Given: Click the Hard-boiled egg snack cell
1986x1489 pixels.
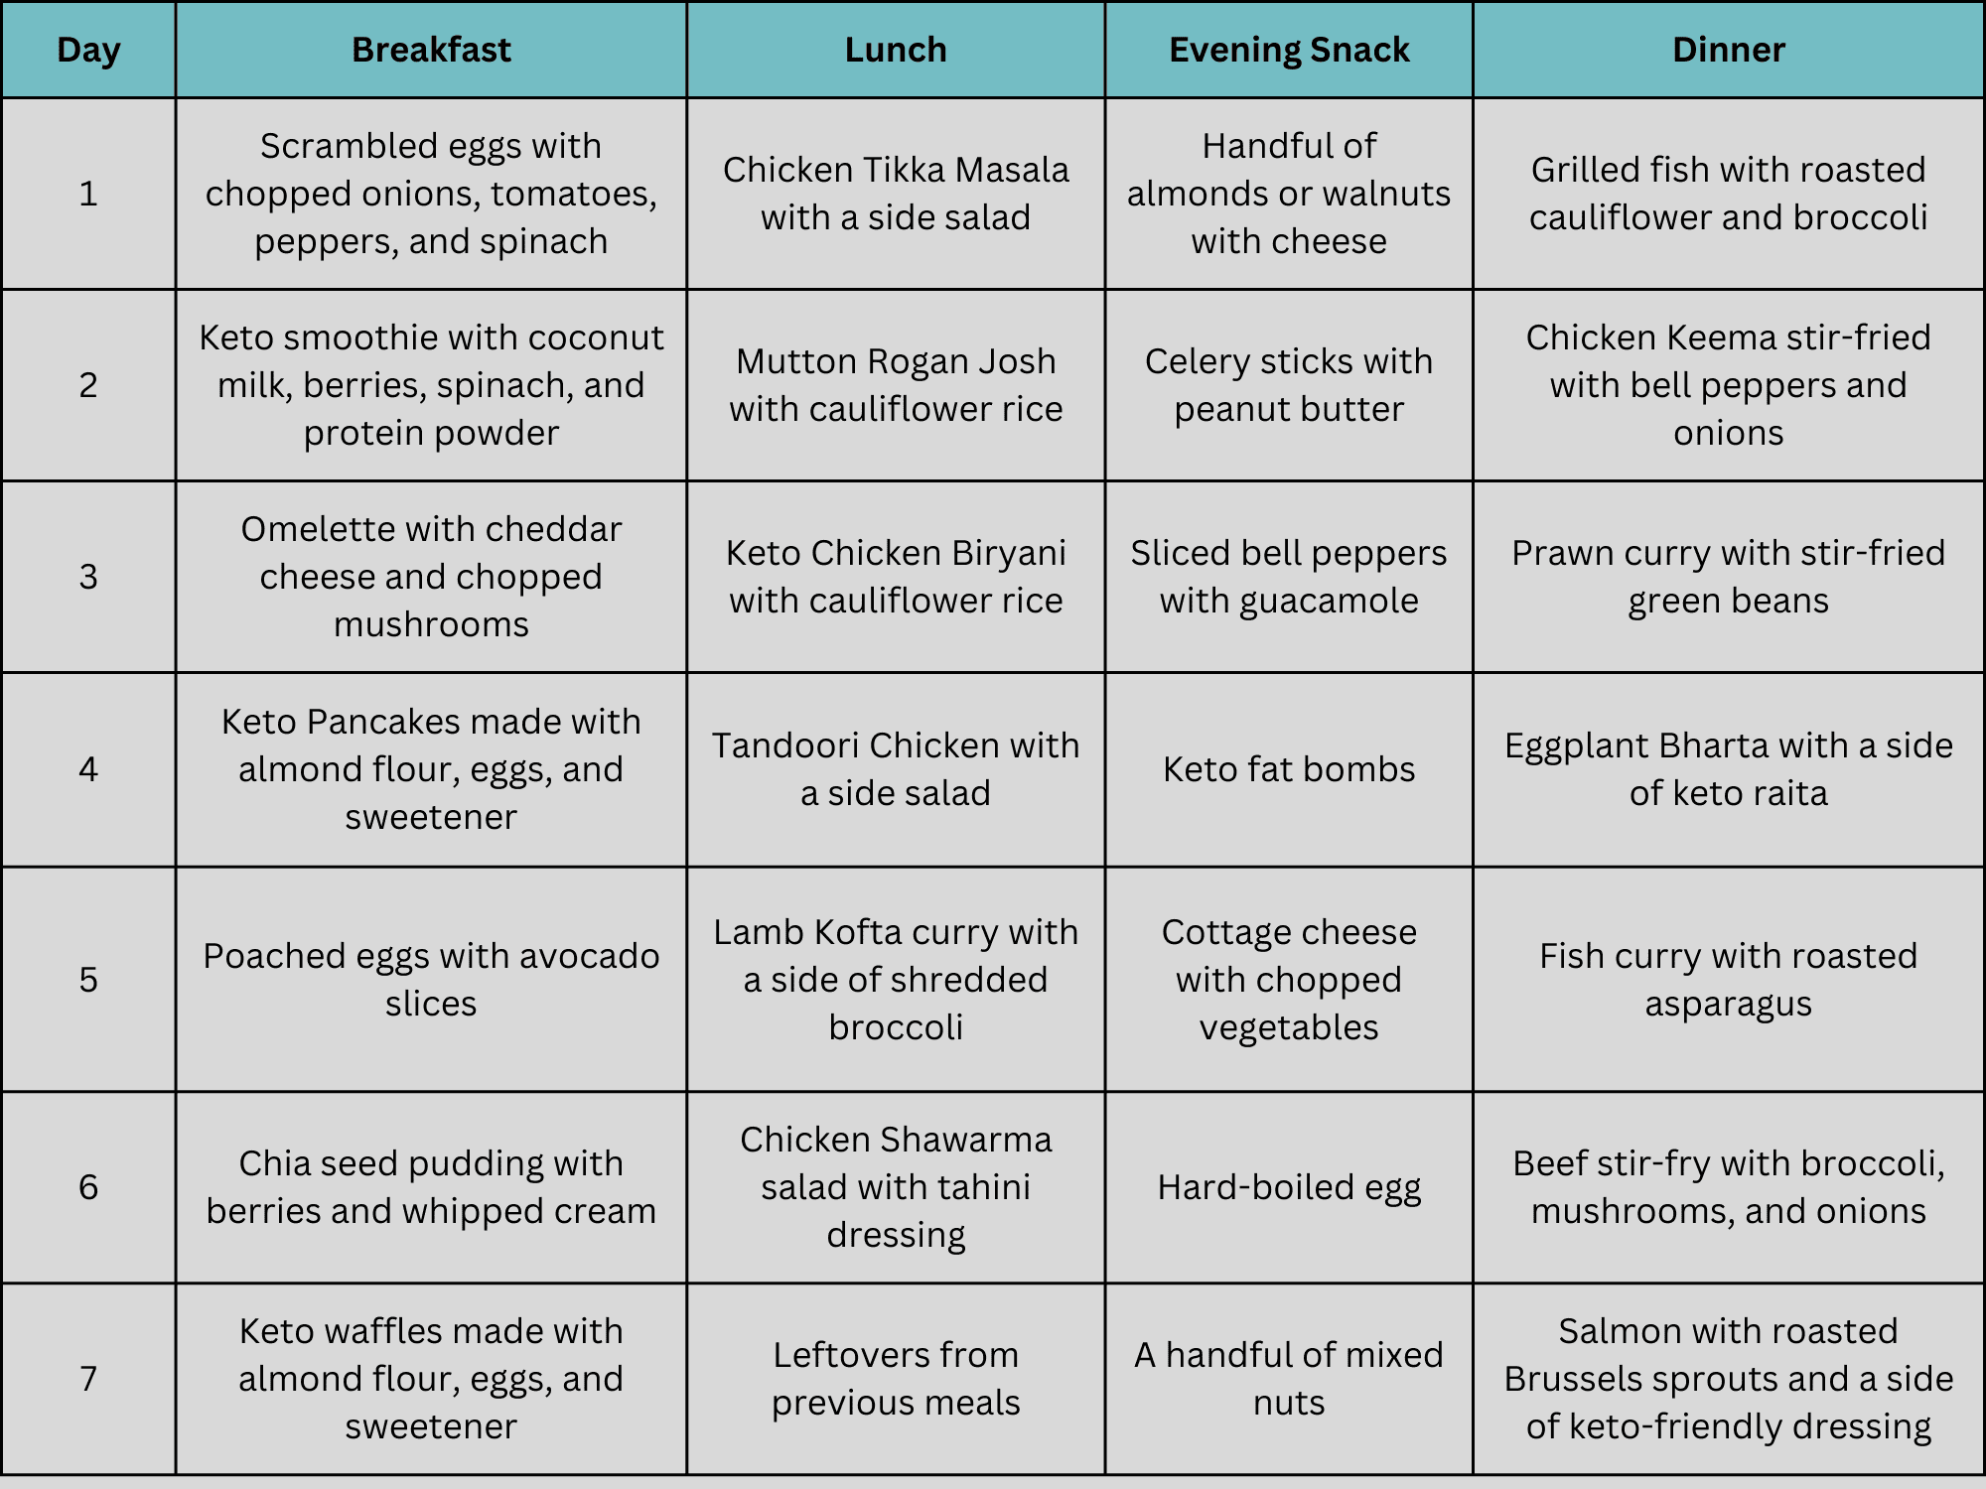Looking at the screenshot, I should point(1289,1187).
